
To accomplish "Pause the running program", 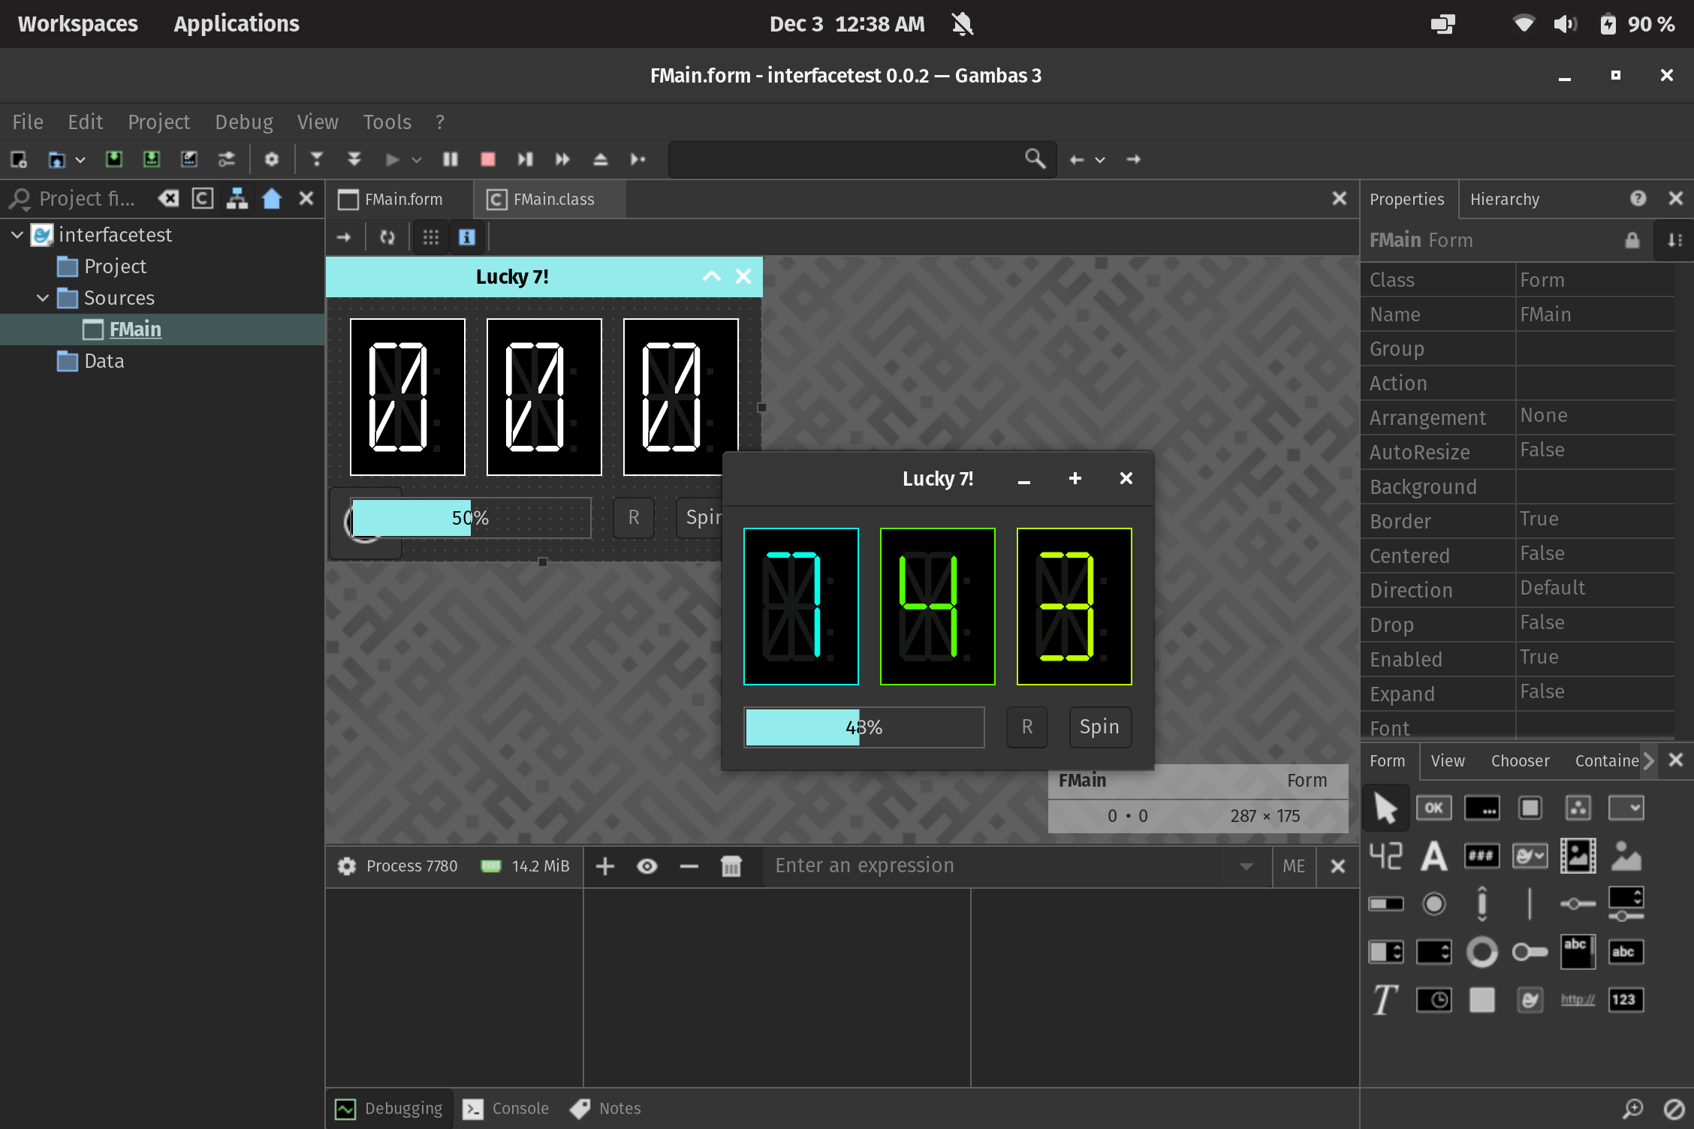I will [450, 159].
